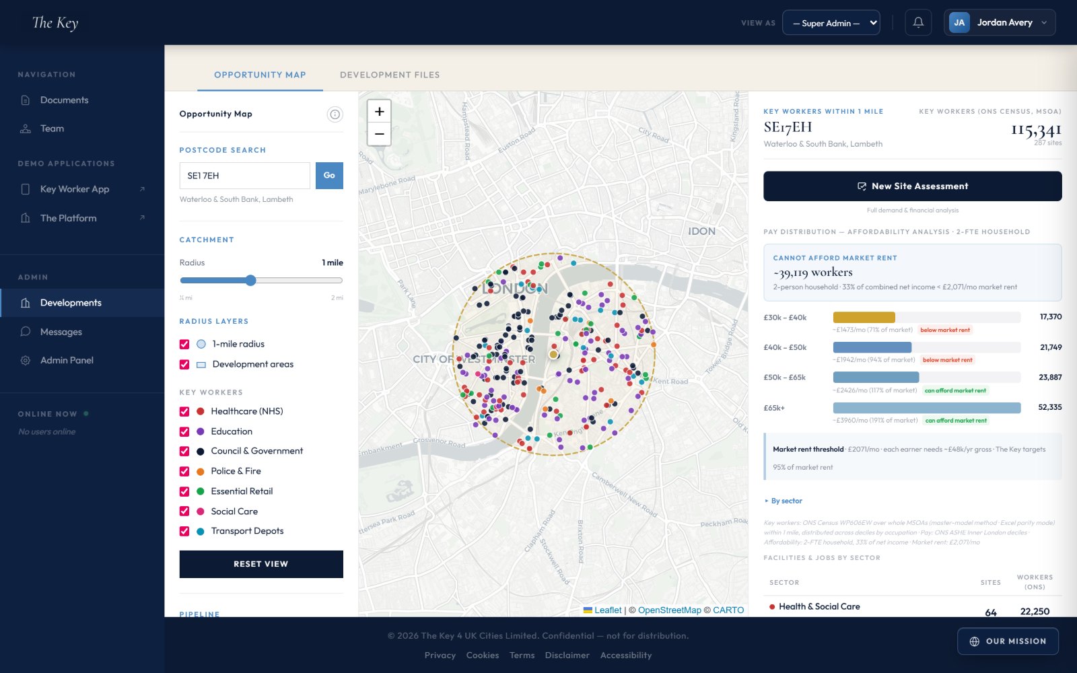Click the Development areas rectangle legend icon
Viewport: 1077px width, 673px height.
[201, 365]
